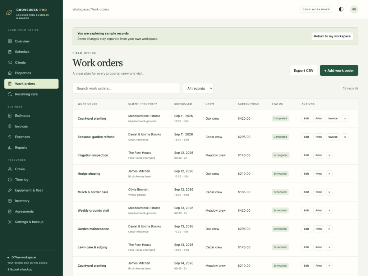Delete the Mulch & border care order

[x=329, y=192]
